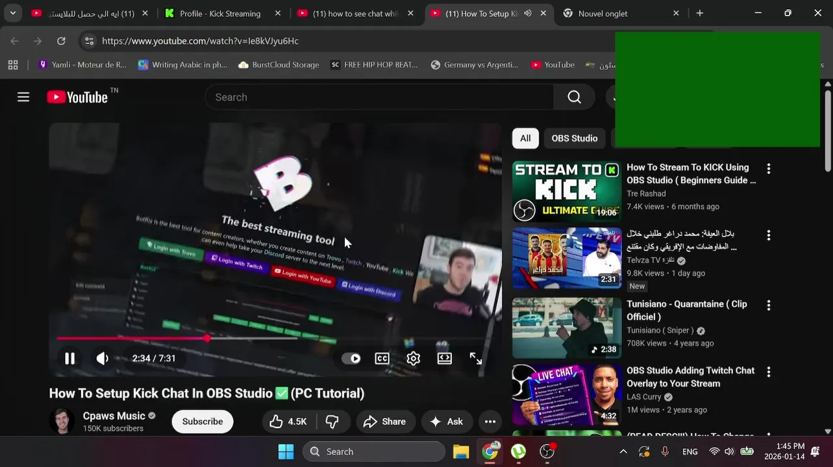Open the bookmarks apps grid icon

click(x=13, y=65)
